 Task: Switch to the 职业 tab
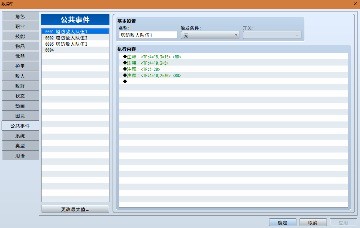click(20, 26)
